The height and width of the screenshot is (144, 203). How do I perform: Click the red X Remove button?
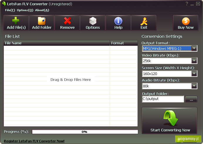pos(67,23)
